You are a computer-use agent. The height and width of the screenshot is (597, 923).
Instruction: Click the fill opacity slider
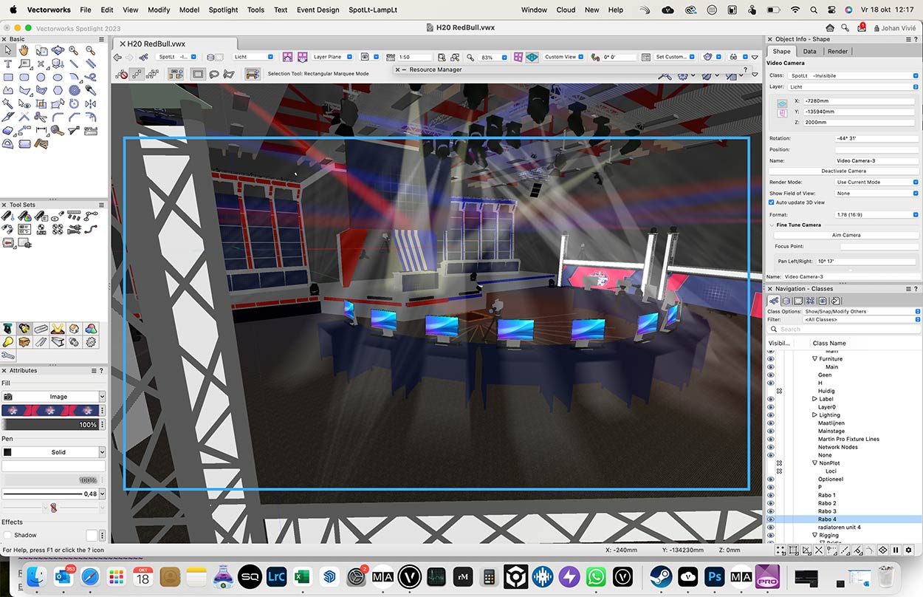[50, 425]
